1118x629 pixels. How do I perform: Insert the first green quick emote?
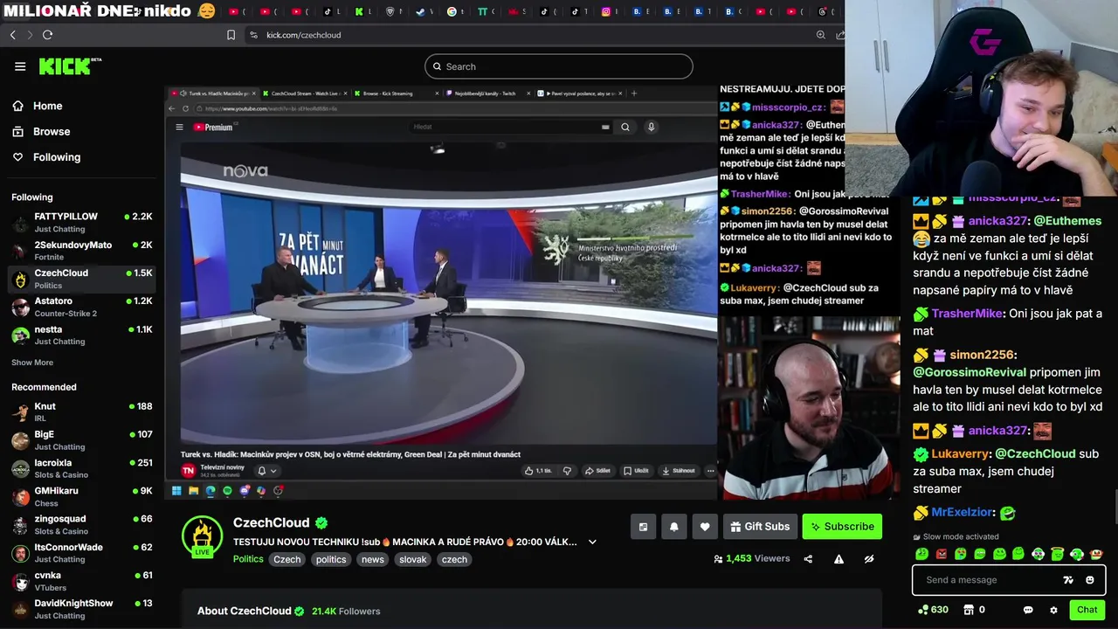point(922,554)
